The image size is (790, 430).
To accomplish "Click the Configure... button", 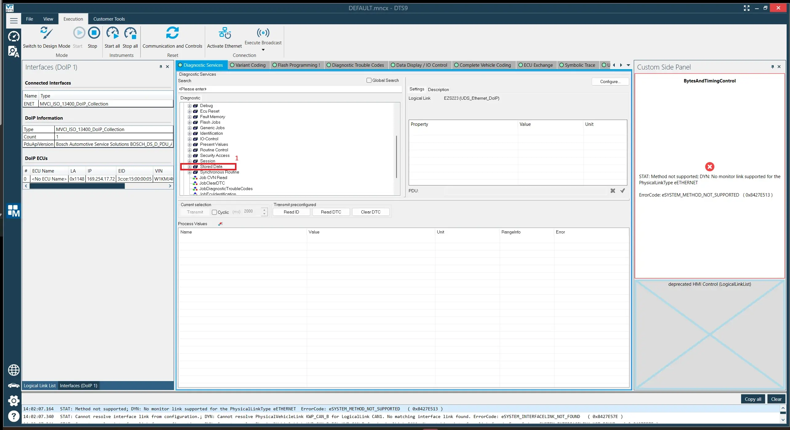I will [x=610, y=82].
